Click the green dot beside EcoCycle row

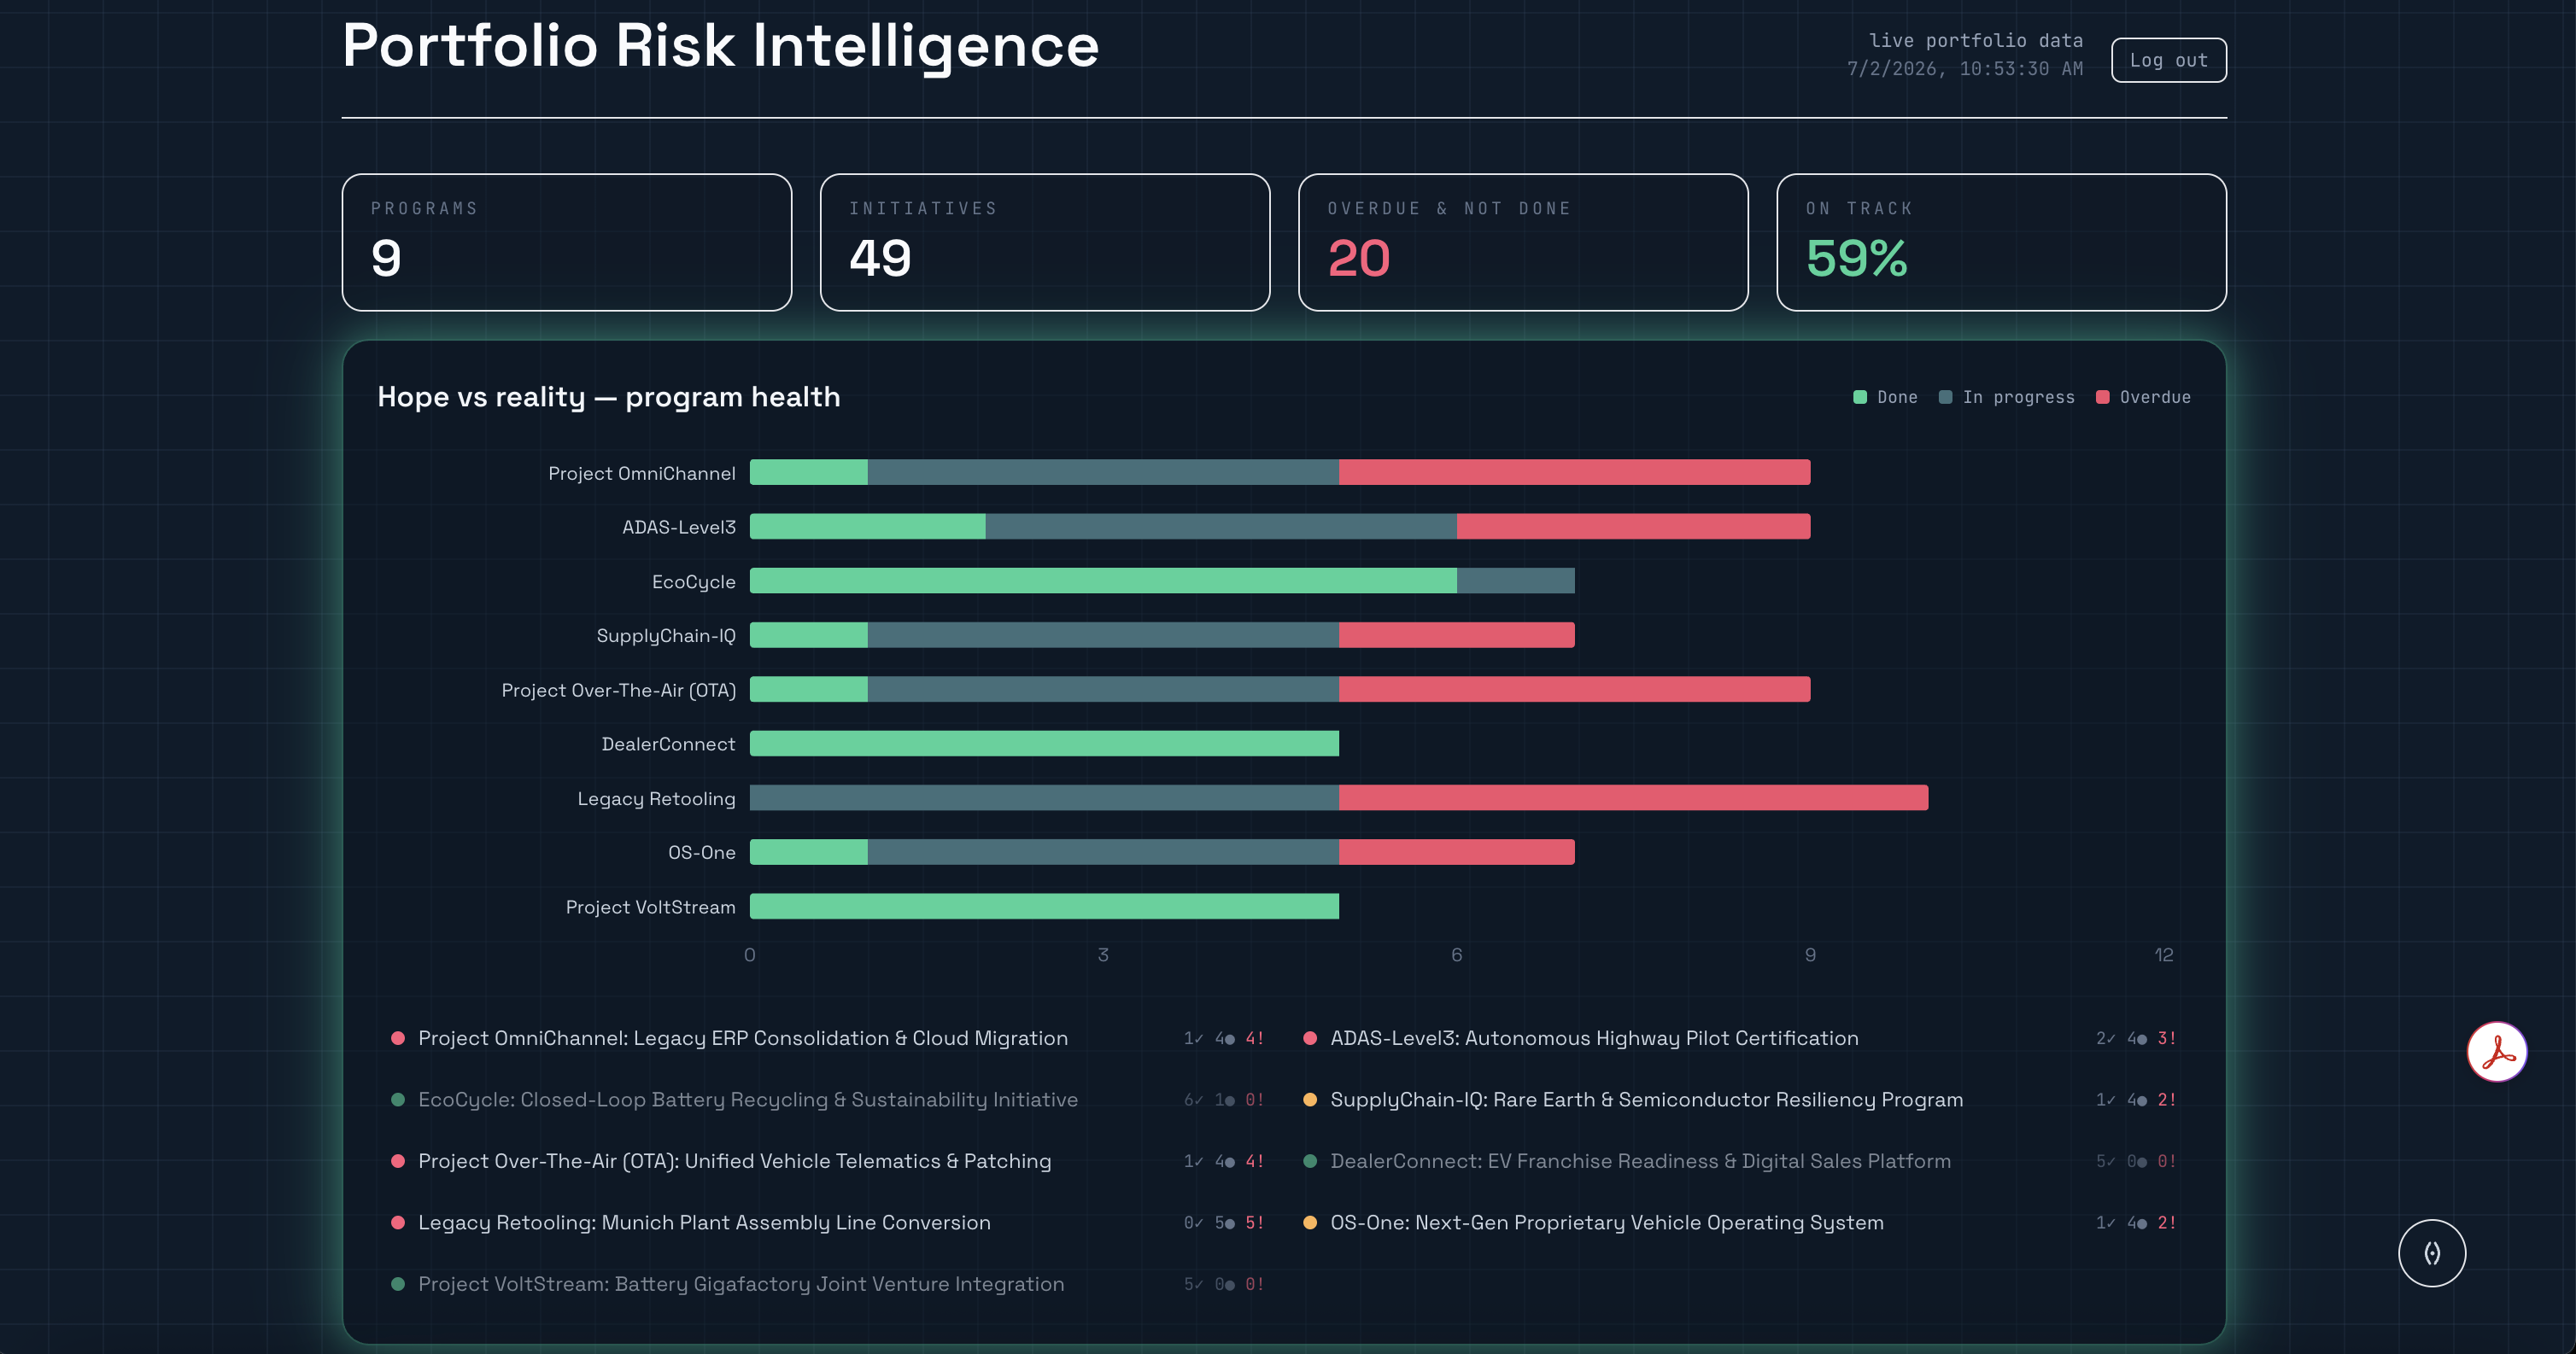point(398,1100)
